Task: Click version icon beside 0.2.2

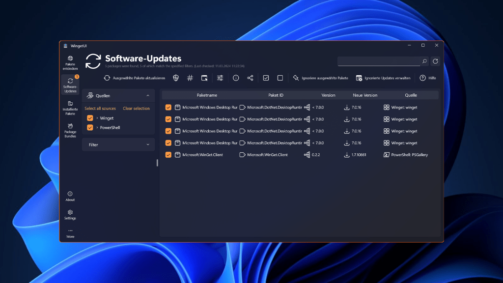Action: click(307, 155)
